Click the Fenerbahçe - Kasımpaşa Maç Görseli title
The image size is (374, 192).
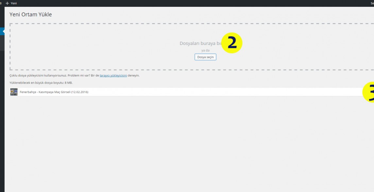pyautogui.click(x=54, y=92)
